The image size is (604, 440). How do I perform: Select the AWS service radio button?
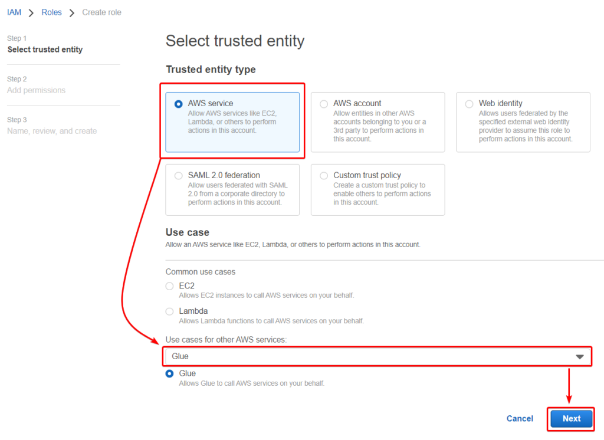tap(179, 104)
